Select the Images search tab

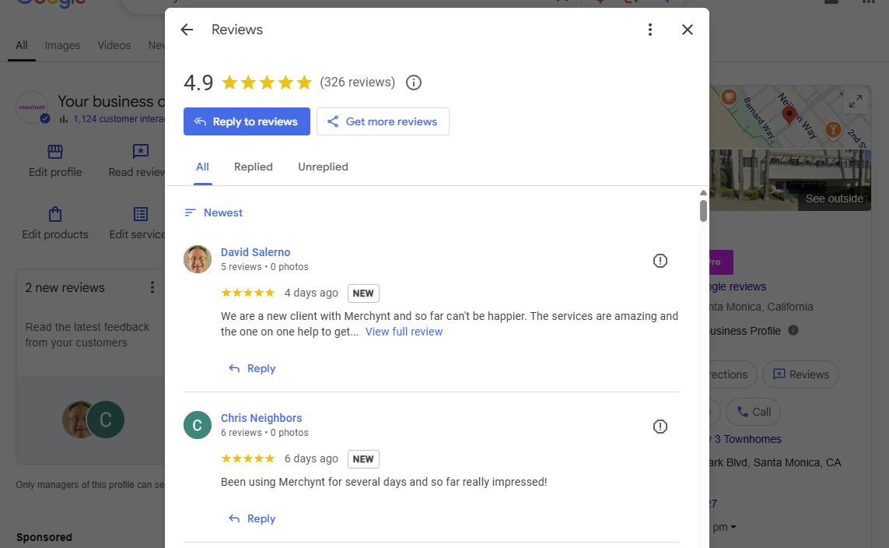point(62,45)
